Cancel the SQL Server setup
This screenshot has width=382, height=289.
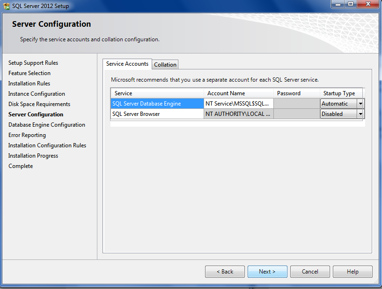point(310,272)
